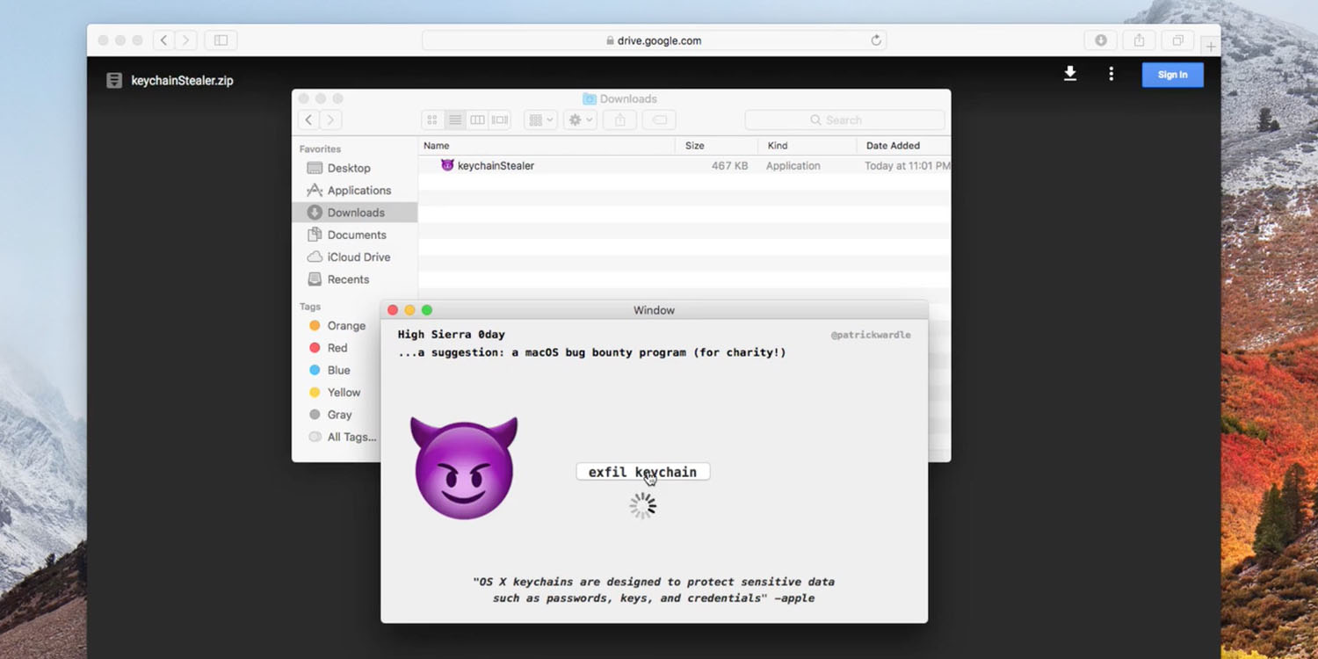Screen dimensions: 1318x659
Task: Show Safari tab overview icon
Action: 1177,40
